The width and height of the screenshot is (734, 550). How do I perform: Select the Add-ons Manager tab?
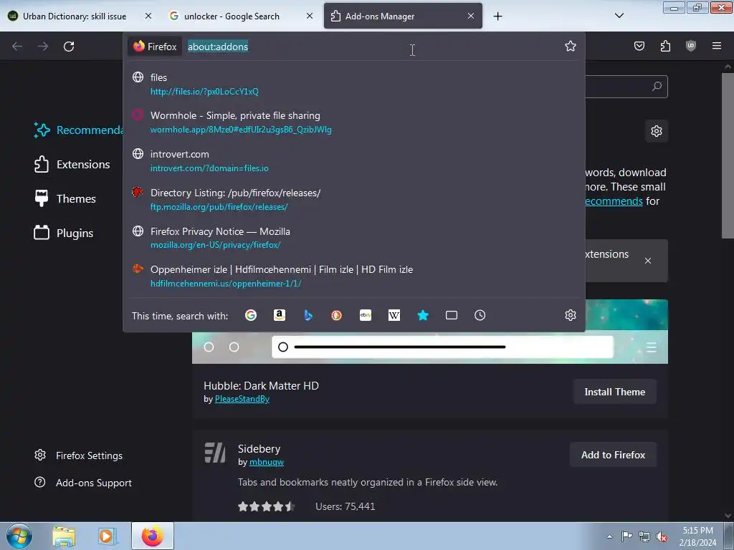click(x=403, y=16)
